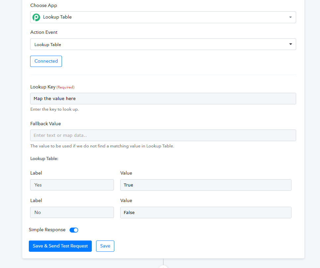Click the Choose App label
The width and height of the screenshot is (320, 268).
tap(44, 6)
